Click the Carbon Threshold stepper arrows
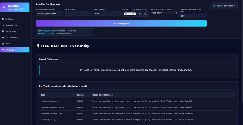This screenshot has height=125, width=243. [x=204, y=16]
